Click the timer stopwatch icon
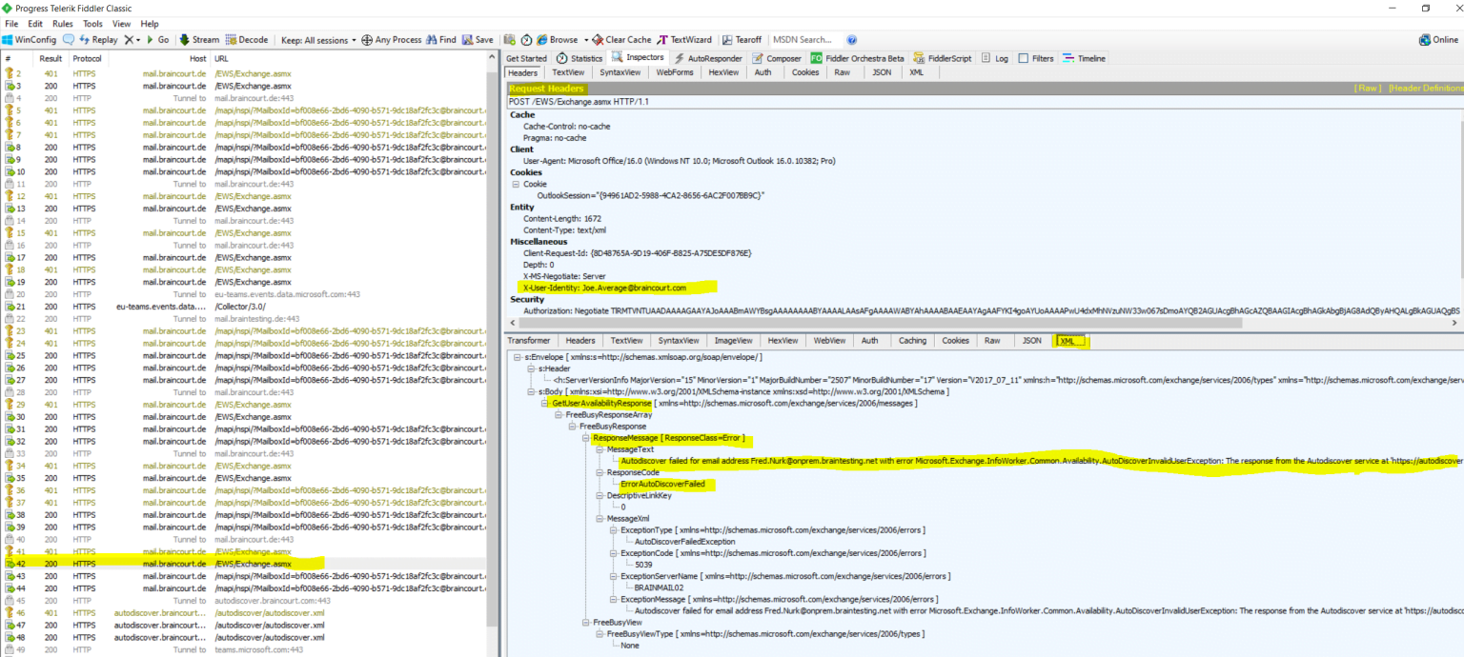Screen dimensions: 1464x657 click(x=525, y=40)
